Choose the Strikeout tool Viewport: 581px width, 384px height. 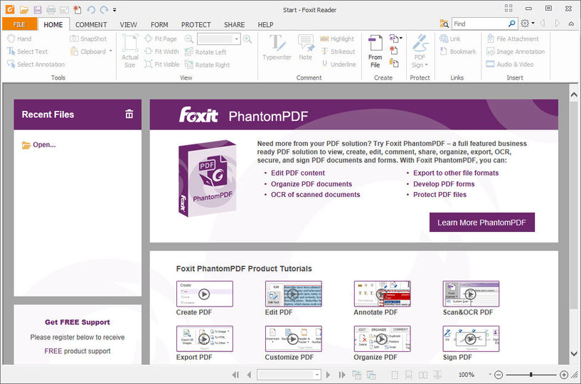339,51
